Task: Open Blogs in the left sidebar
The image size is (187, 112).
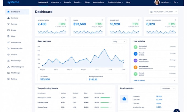Action: coord(11,36)
